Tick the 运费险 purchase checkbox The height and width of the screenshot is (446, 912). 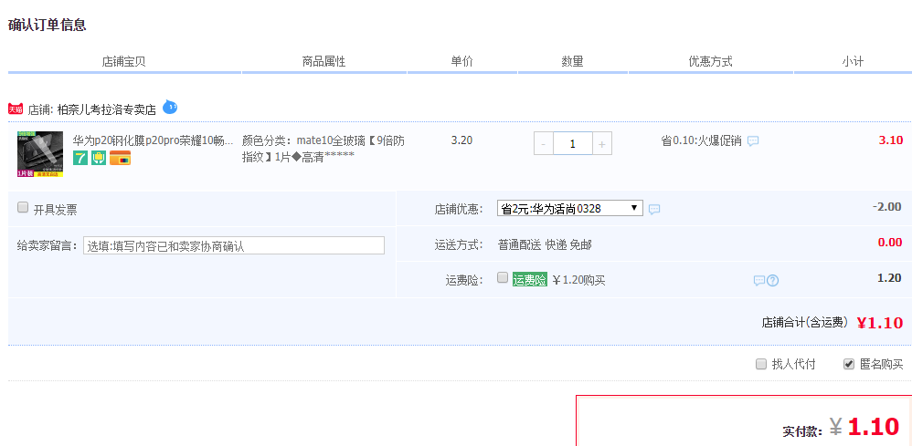(503, 277)
